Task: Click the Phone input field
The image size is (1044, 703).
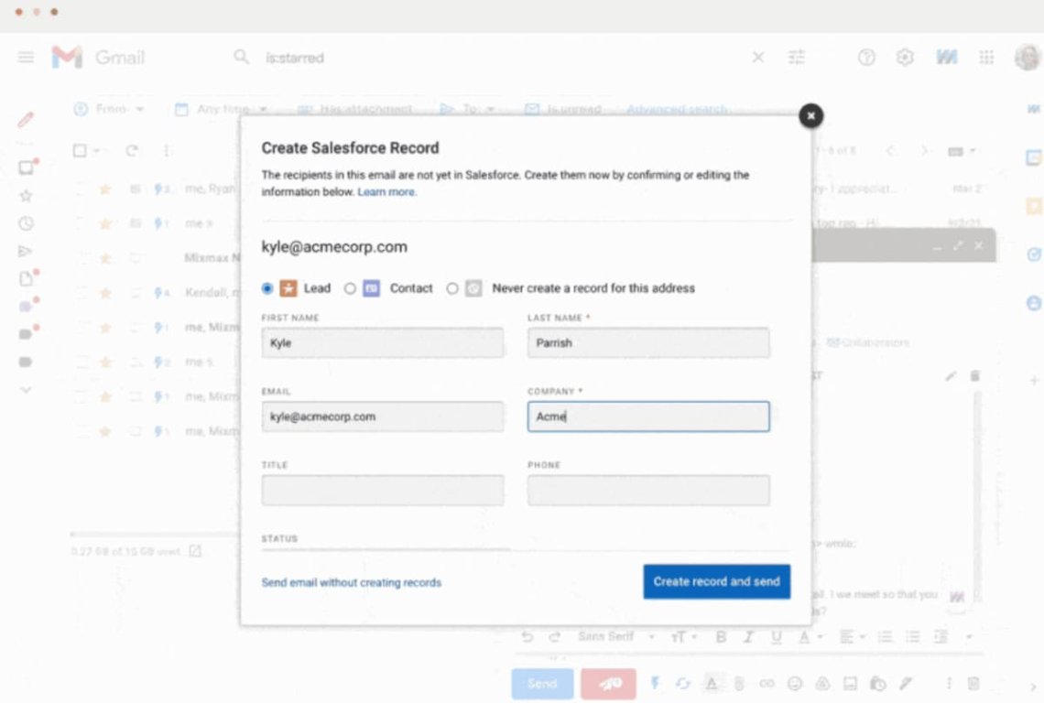Action: tap(647, 491)
